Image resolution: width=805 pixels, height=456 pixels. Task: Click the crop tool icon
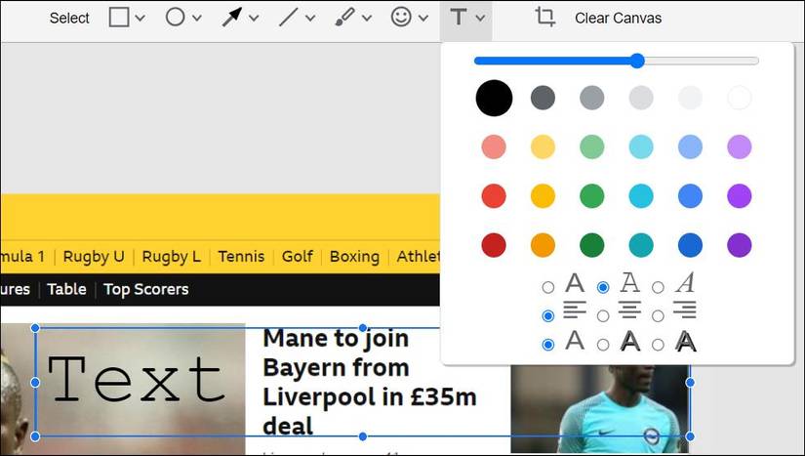tap(544, 17)
